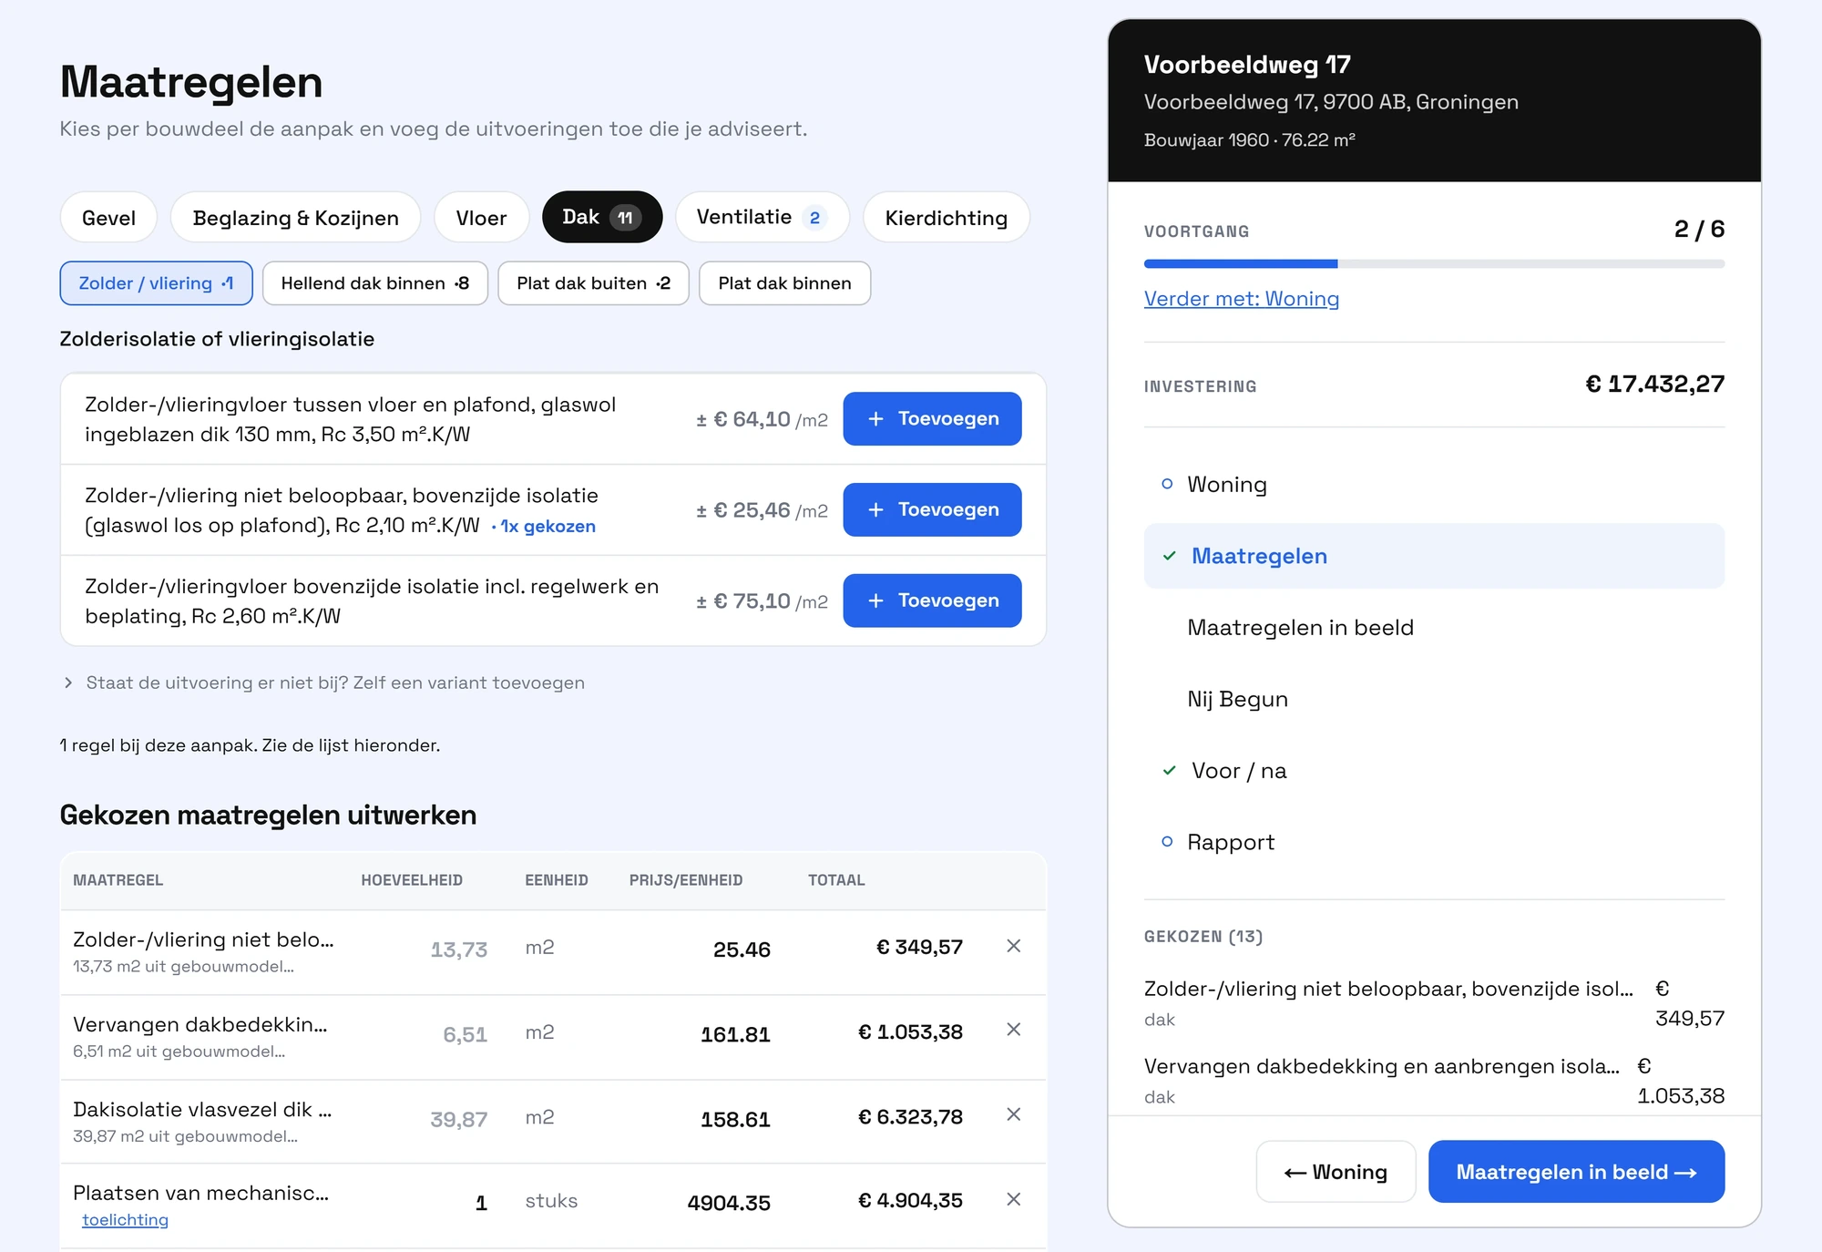The height and width of the screenshot is (1252, 1822).
Task: Switch to the Vloer tab
Action: click(481, 218)
